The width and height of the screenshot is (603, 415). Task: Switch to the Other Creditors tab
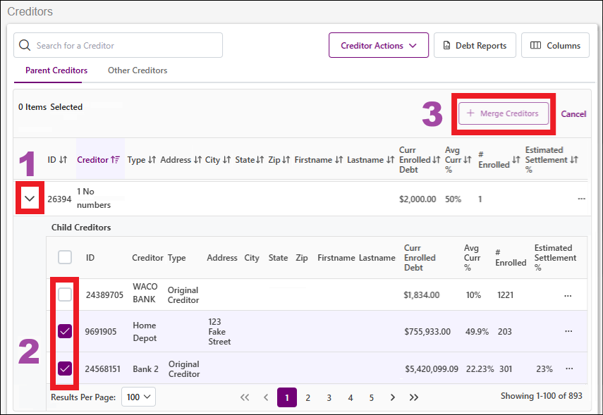(x=138, y=70)
